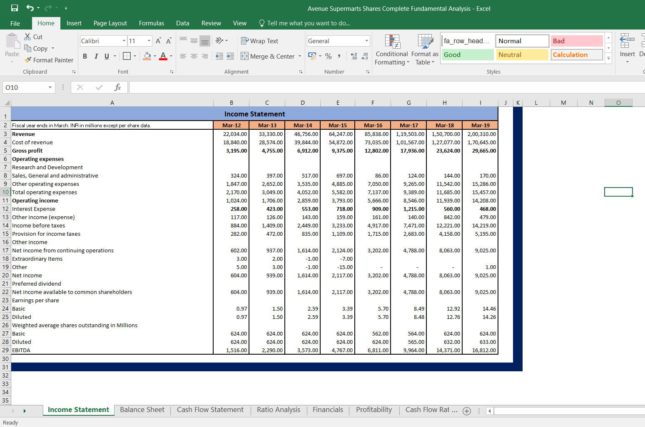Click the Increase Decimal icon
This screenshot has width=645, height=427.
tap(354, 56)
